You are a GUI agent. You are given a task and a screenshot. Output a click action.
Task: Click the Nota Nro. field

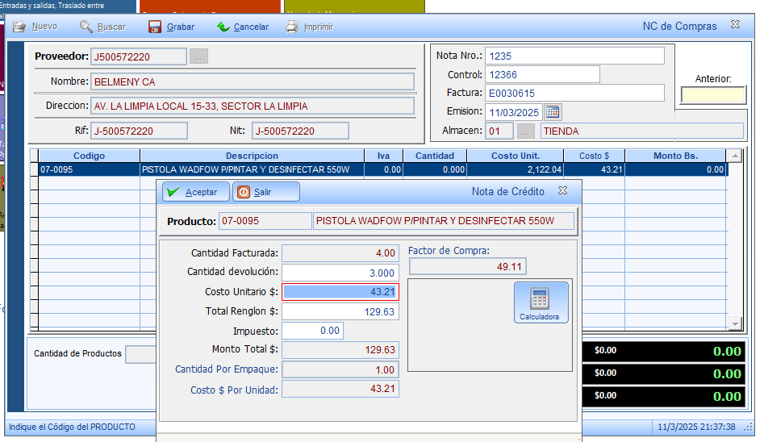tap(574, 56)
